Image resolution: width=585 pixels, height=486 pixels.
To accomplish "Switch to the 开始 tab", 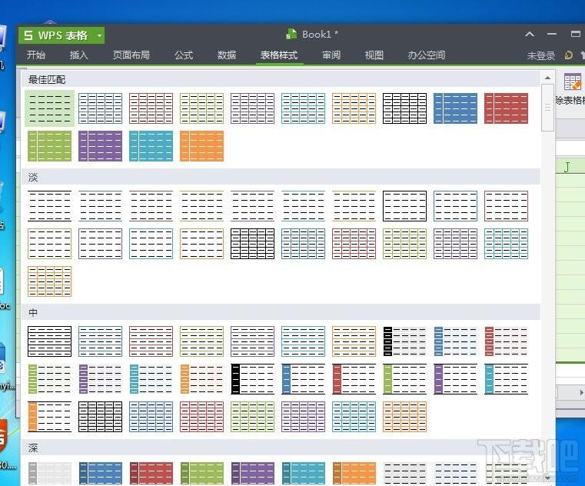I will [x=36, y=55].
